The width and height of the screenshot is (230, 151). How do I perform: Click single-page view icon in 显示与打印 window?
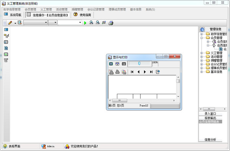111,64
